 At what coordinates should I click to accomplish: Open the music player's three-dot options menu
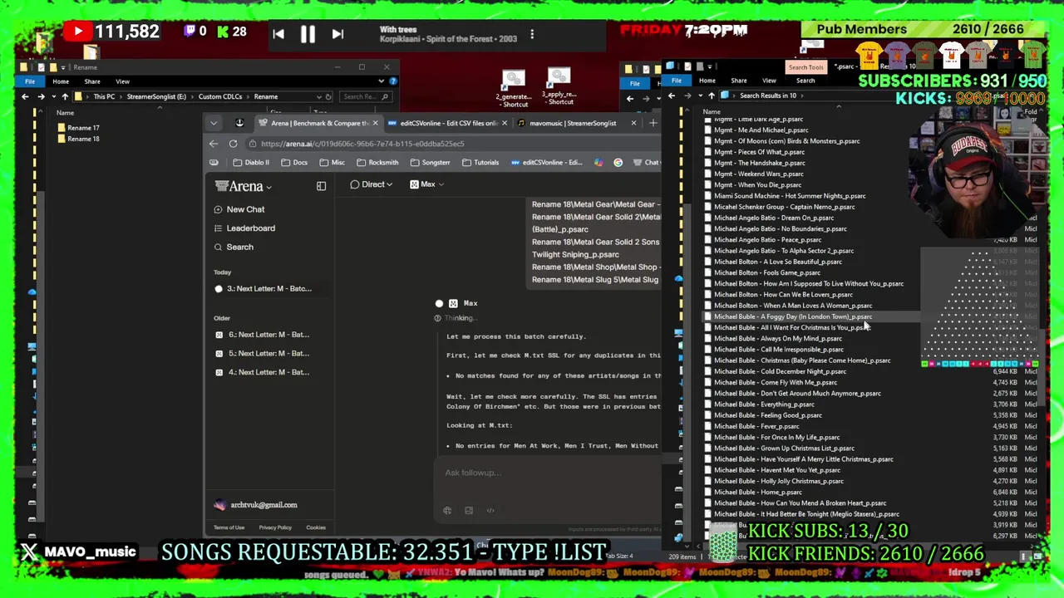click(x=532, y=34)
